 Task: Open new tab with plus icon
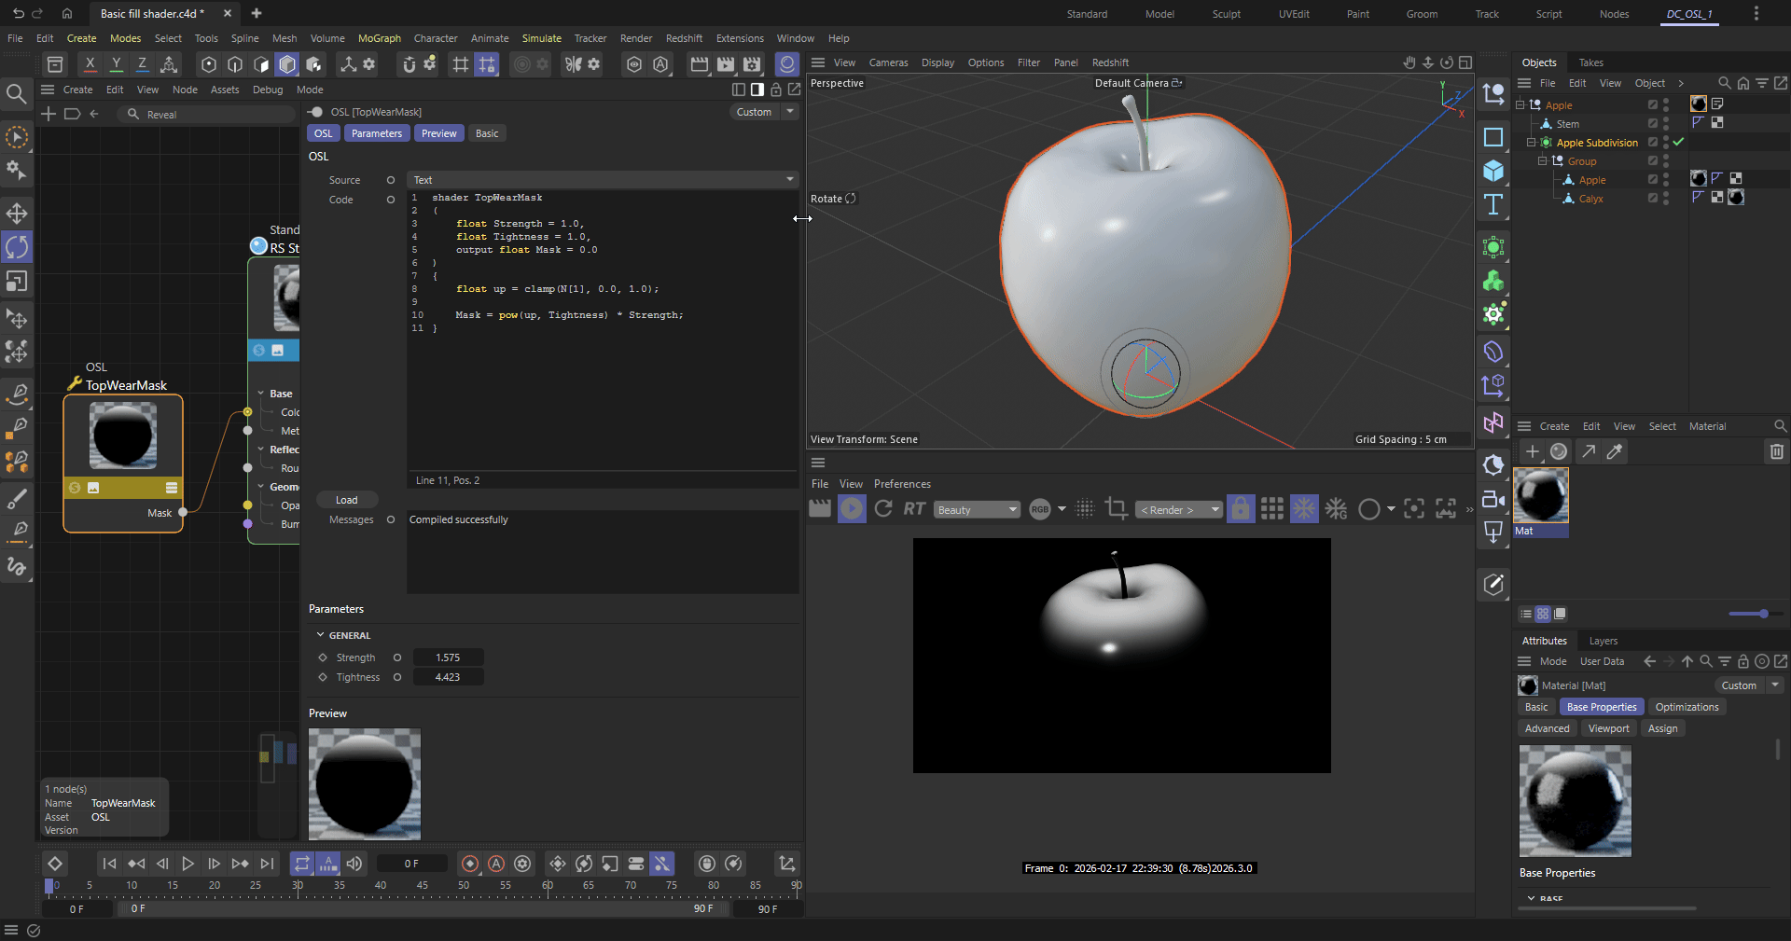click(x=257, y=13)
